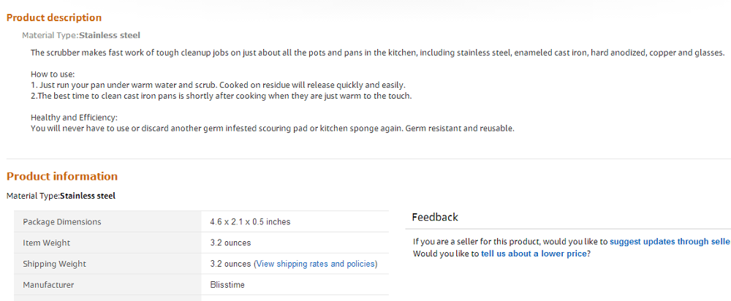Click step 1 about running pan under warm water

point(218,85)
